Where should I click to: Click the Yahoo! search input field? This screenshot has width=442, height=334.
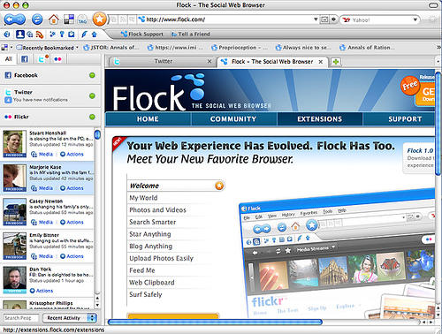click(x=380, y=19)
